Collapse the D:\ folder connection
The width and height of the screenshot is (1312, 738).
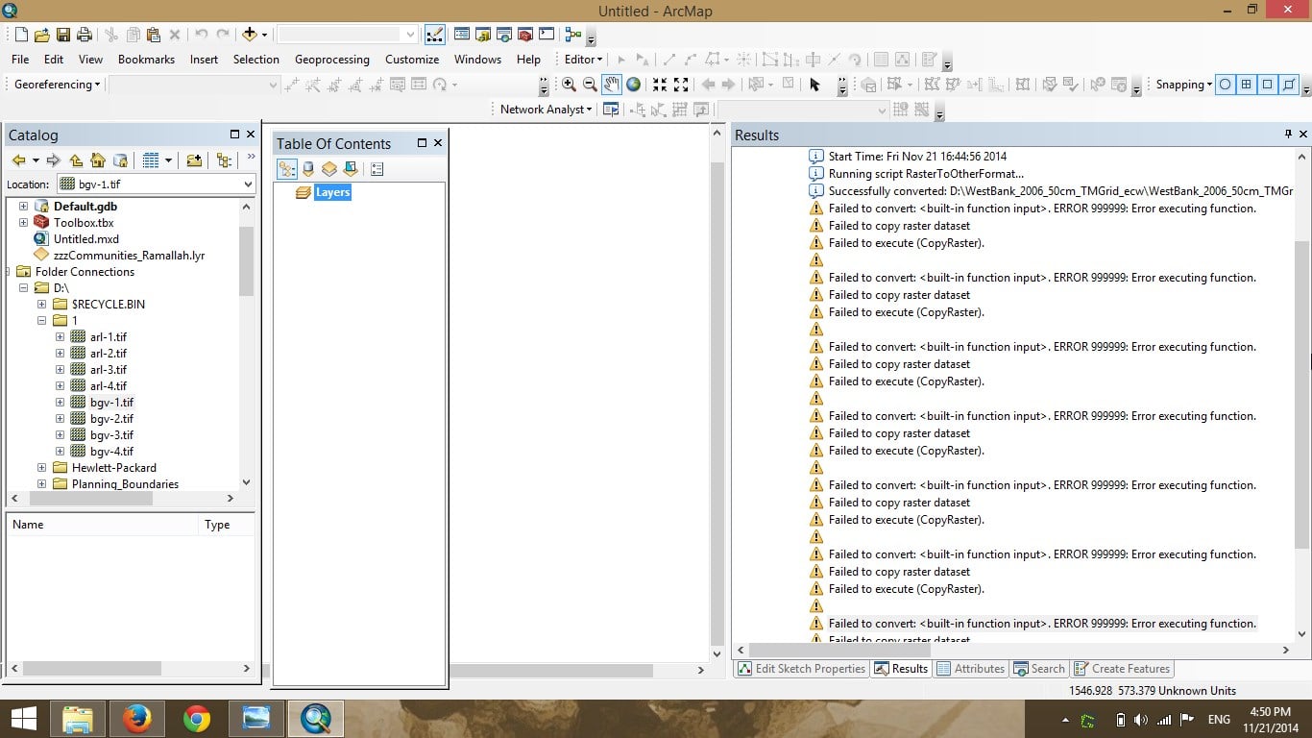(x=24, y=288)
